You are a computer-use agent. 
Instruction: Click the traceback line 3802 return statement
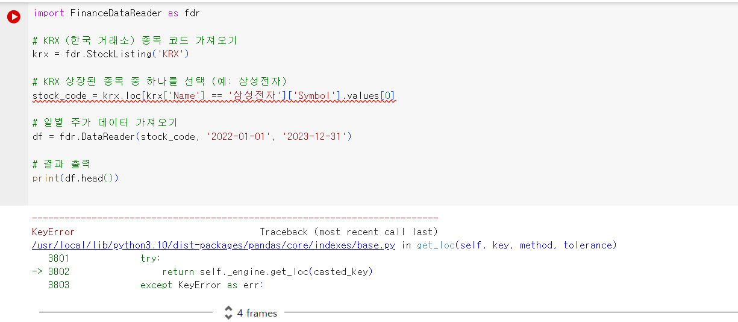click(267, 272)
